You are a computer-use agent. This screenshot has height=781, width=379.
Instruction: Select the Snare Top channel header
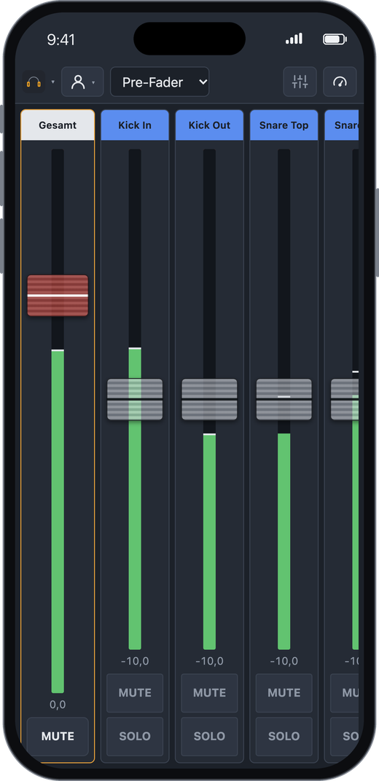[284, 125]
